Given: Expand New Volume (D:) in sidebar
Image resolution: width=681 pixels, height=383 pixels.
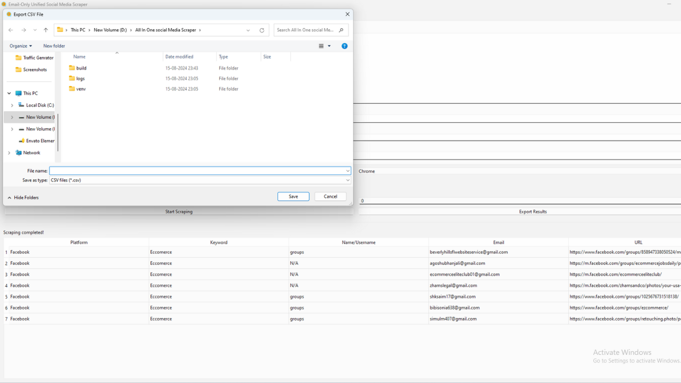Looking at the screenshot, I should tap(12, 117).
